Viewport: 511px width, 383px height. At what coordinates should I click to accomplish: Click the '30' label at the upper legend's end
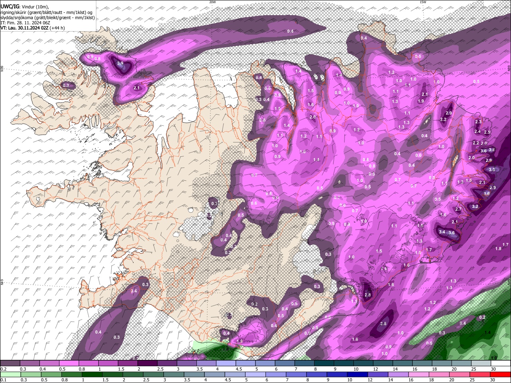(x=493, y=369)
